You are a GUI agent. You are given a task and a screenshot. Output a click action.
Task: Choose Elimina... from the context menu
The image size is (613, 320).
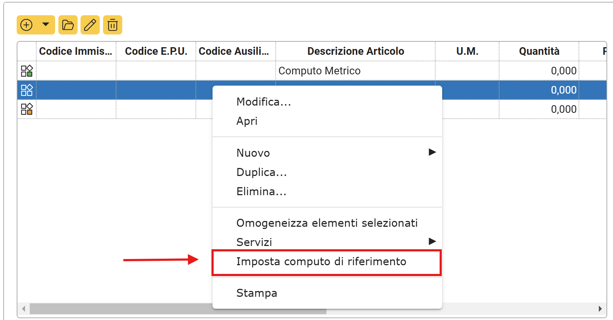point(262,192)
